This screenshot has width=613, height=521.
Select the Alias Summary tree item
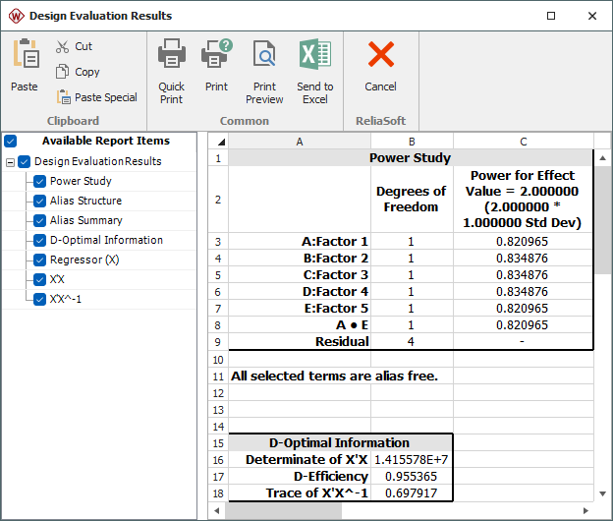click(x=86, y=220)
